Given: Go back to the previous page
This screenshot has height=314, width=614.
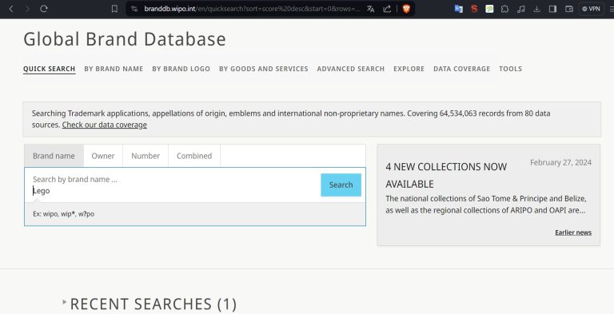Looking at the screenshot, I should 11,9.
